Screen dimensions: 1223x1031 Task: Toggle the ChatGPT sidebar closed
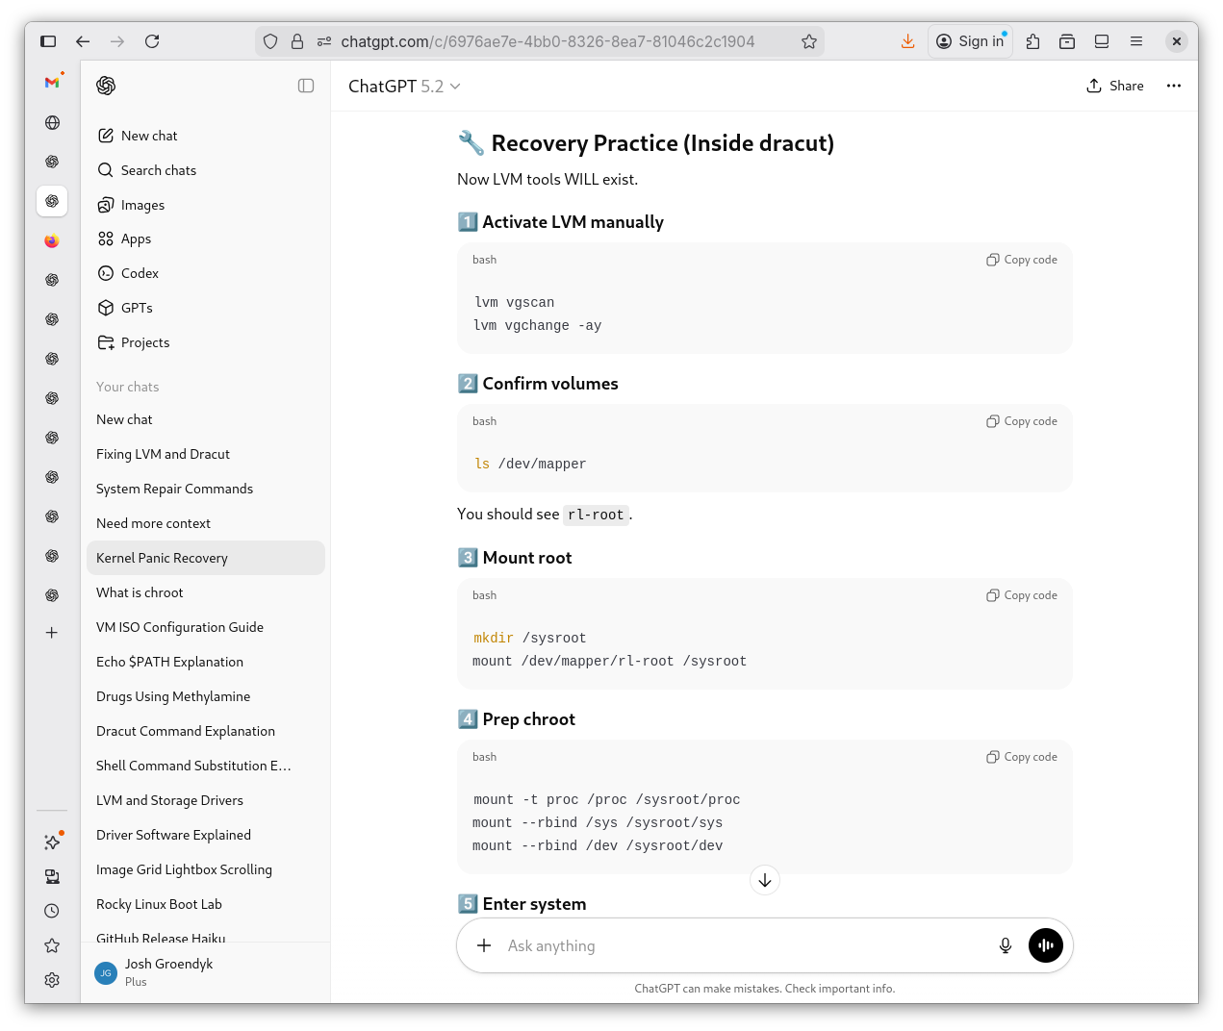tap(306, 86)
